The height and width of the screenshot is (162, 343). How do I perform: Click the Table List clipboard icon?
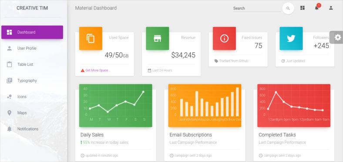coord(10,64)
